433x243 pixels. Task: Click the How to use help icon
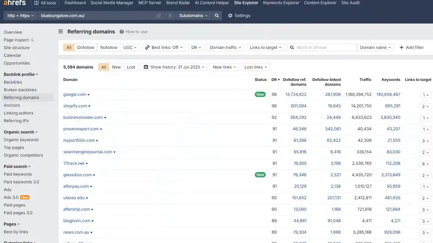coord(121,32)
